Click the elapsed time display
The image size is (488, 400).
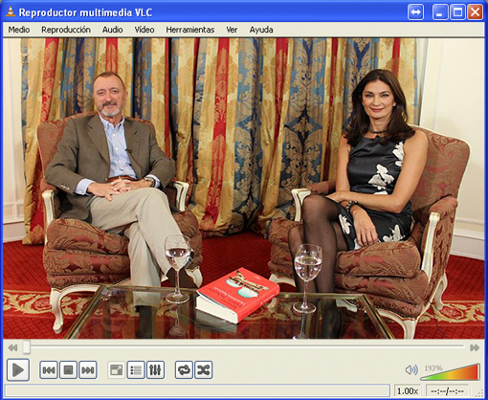[x=448, y=391]
